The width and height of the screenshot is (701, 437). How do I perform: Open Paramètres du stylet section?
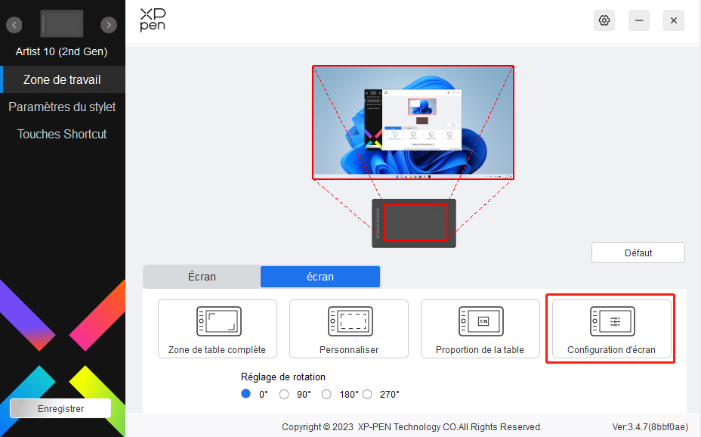[62, 107]
